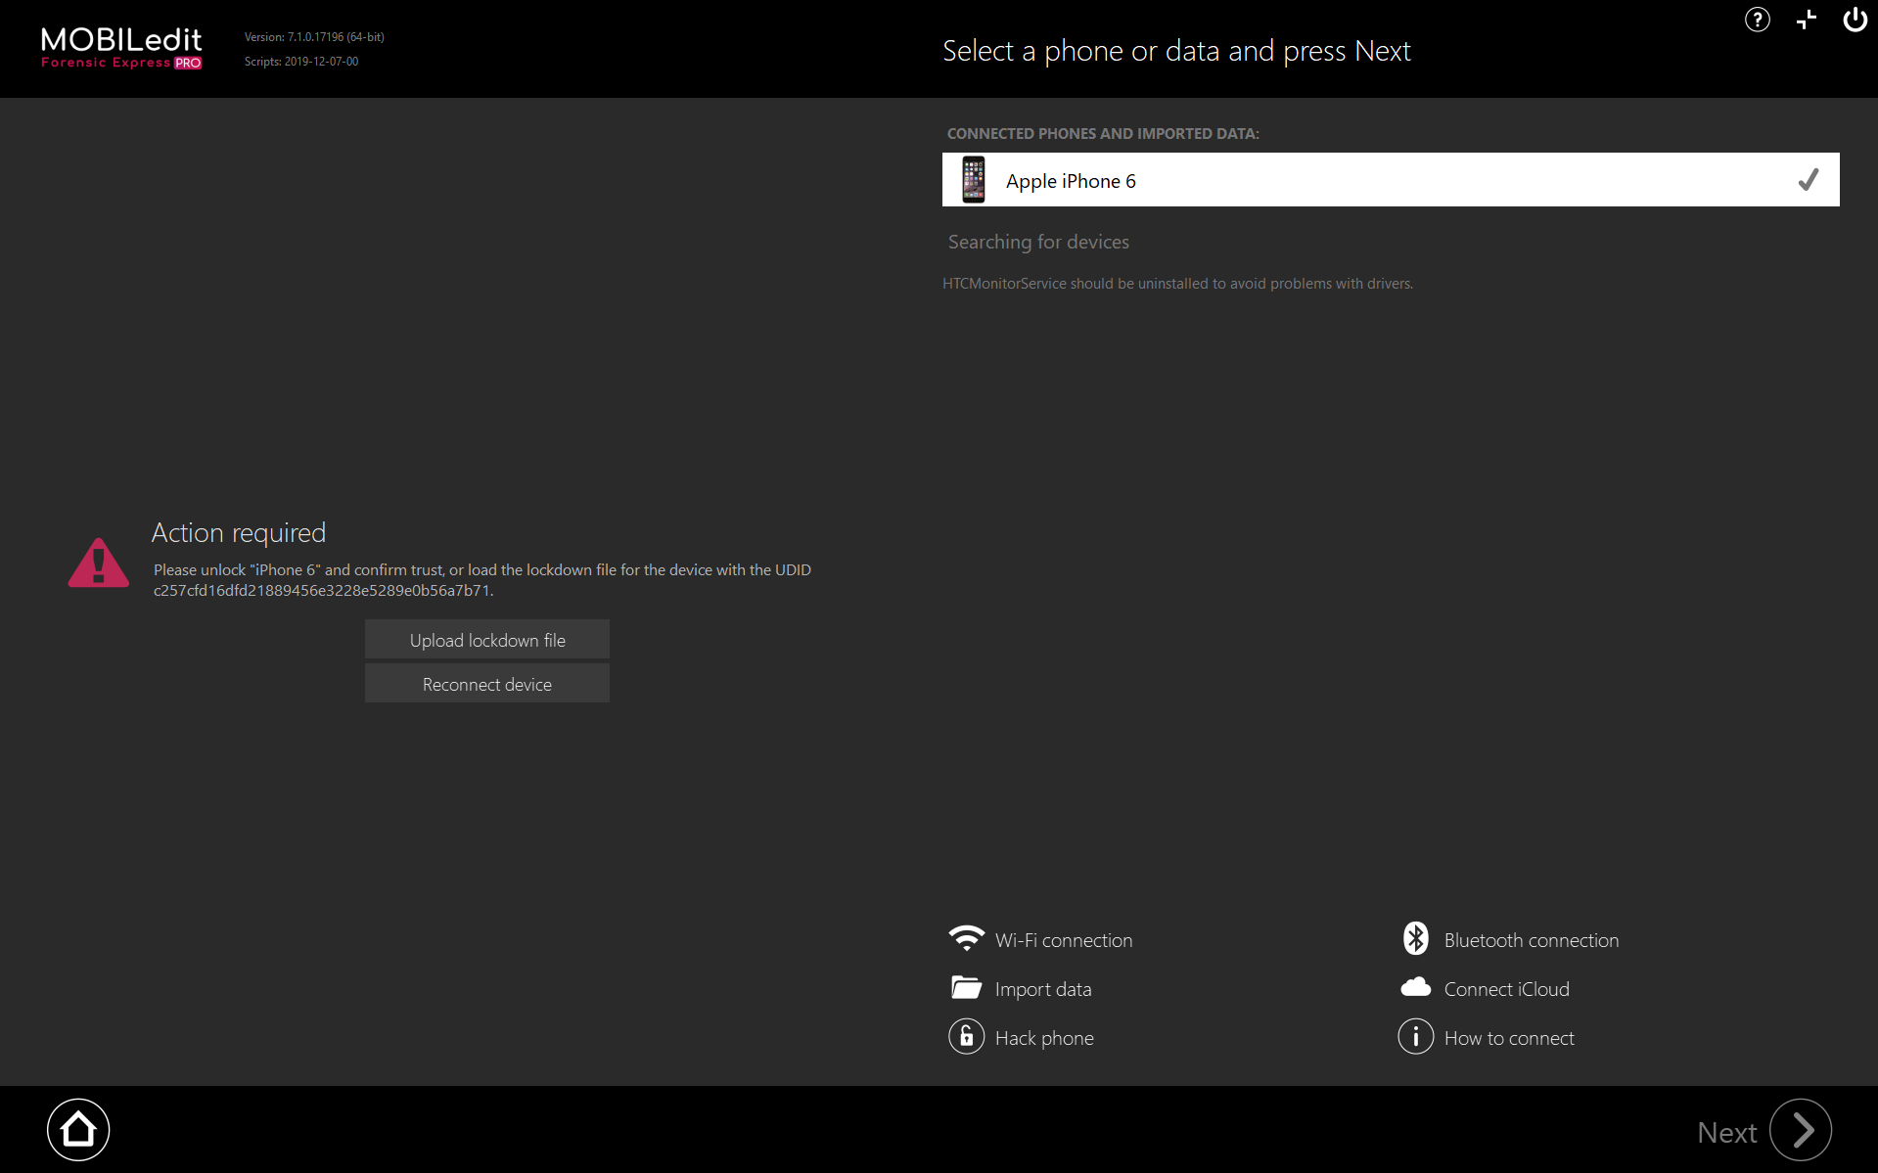Click the 'Action required' heading
This screenshot has height=1173, width=1878.
pyautogui.click(x=239, y=532)
